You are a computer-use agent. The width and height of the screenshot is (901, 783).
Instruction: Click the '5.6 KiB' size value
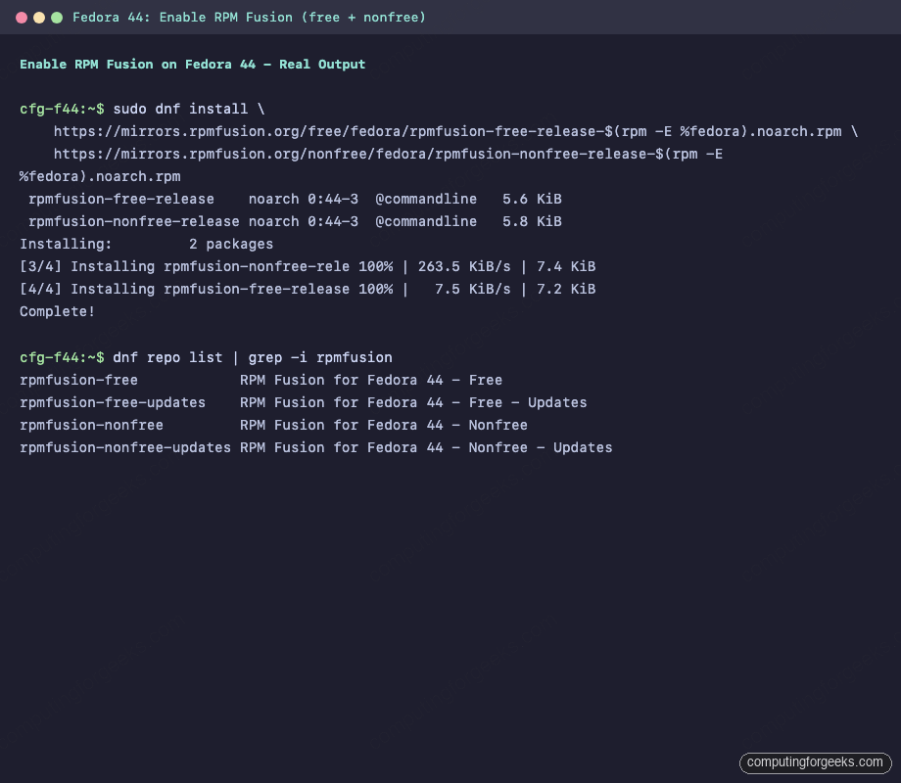[532, 199]
